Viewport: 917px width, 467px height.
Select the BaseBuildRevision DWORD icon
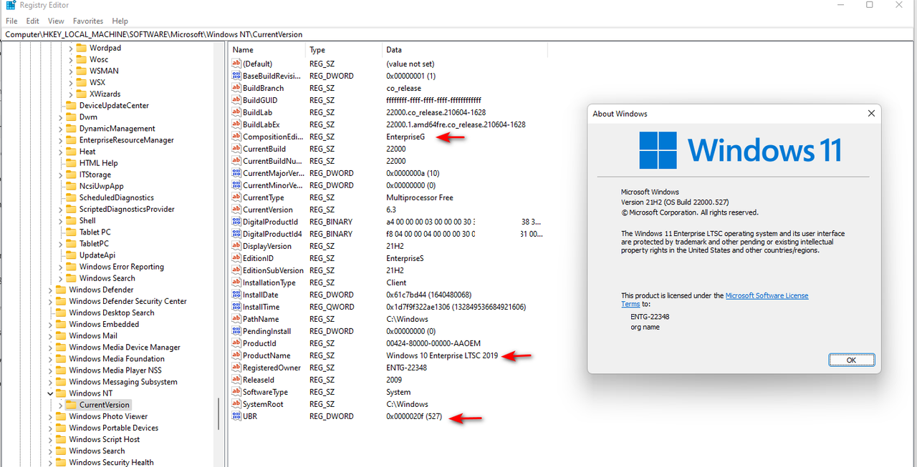pos(237,76)
